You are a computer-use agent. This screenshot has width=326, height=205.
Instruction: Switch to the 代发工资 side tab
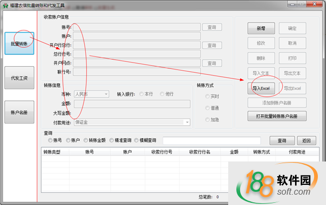coord(20,78)
